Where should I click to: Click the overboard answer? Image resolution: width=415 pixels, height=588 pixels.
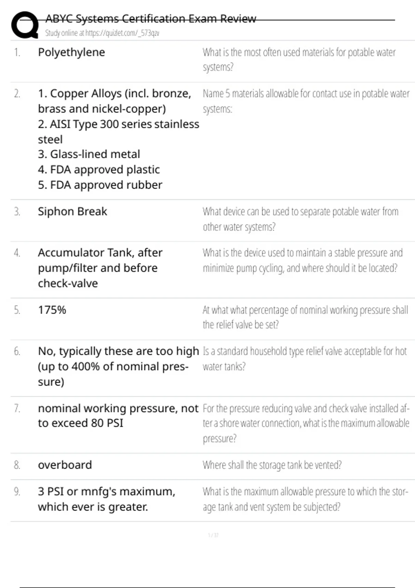[65, 465]
